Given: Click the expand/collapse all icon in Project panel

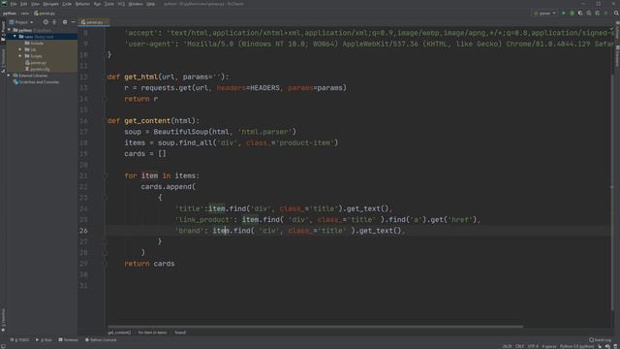Looking at the screenshot, I should click(x=54, y=22).
